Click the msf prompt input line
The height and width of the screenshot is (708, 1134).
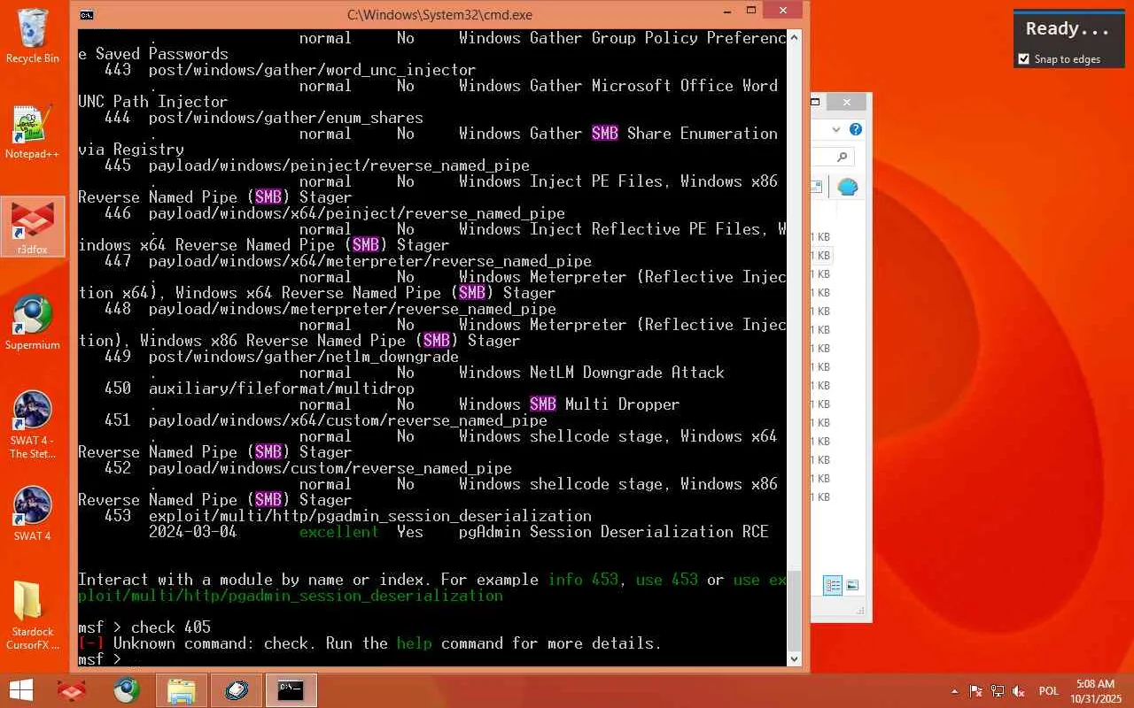431,659
